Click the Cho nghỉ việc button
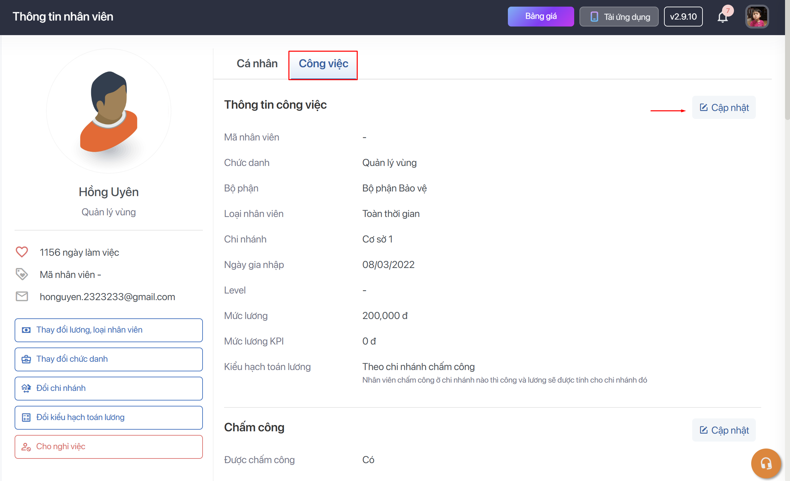This screenshot has width=790, height=481. tap(109, 447)
